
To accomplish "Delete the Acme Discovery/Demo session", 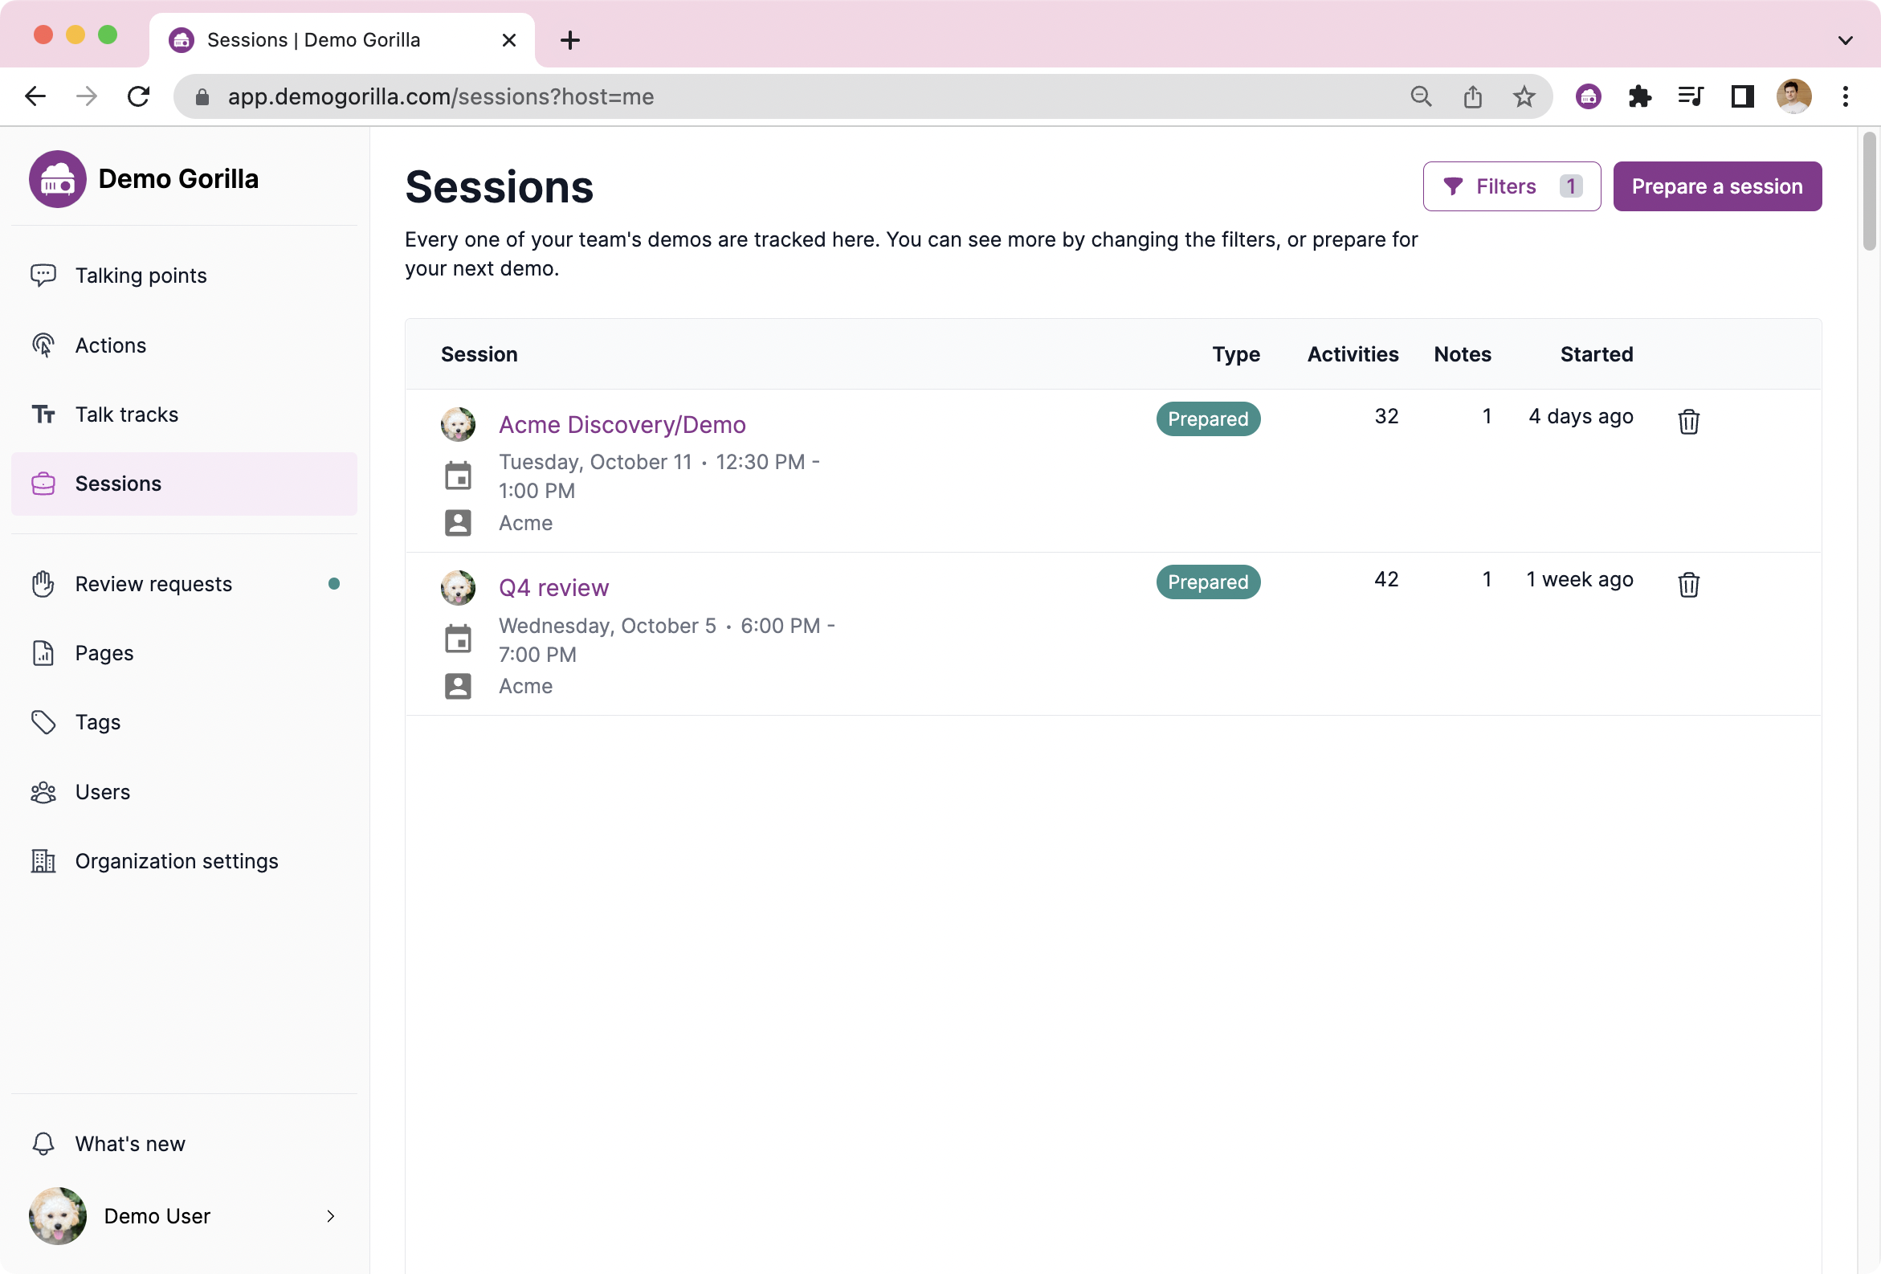I will (1687, 421).
